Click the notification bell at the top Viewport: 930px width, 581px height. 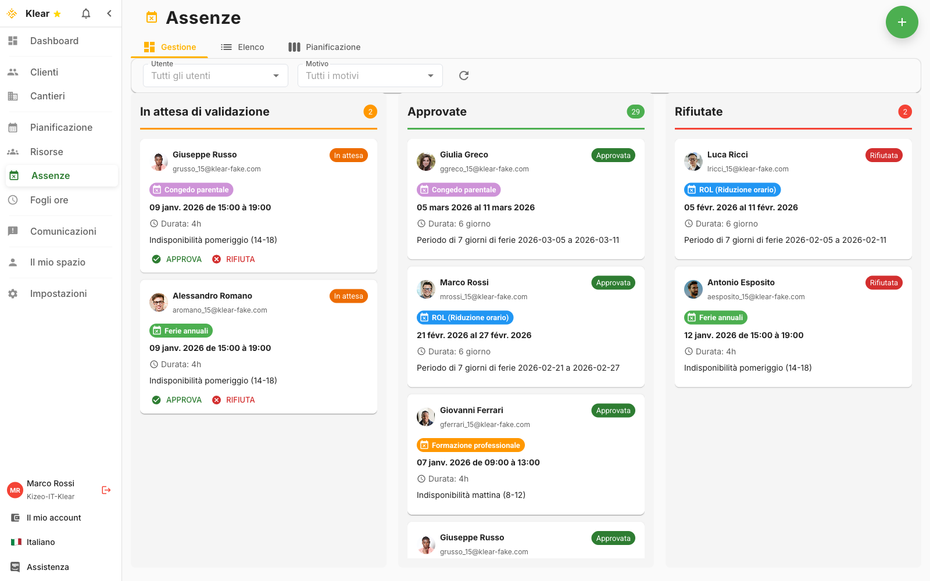pos(85,13)
